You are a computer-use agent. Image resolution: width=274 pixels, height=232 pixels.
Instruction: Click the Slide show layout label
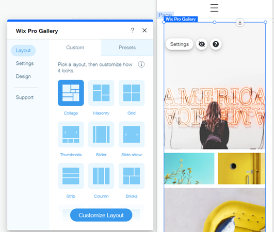click(x=132, y=155)
